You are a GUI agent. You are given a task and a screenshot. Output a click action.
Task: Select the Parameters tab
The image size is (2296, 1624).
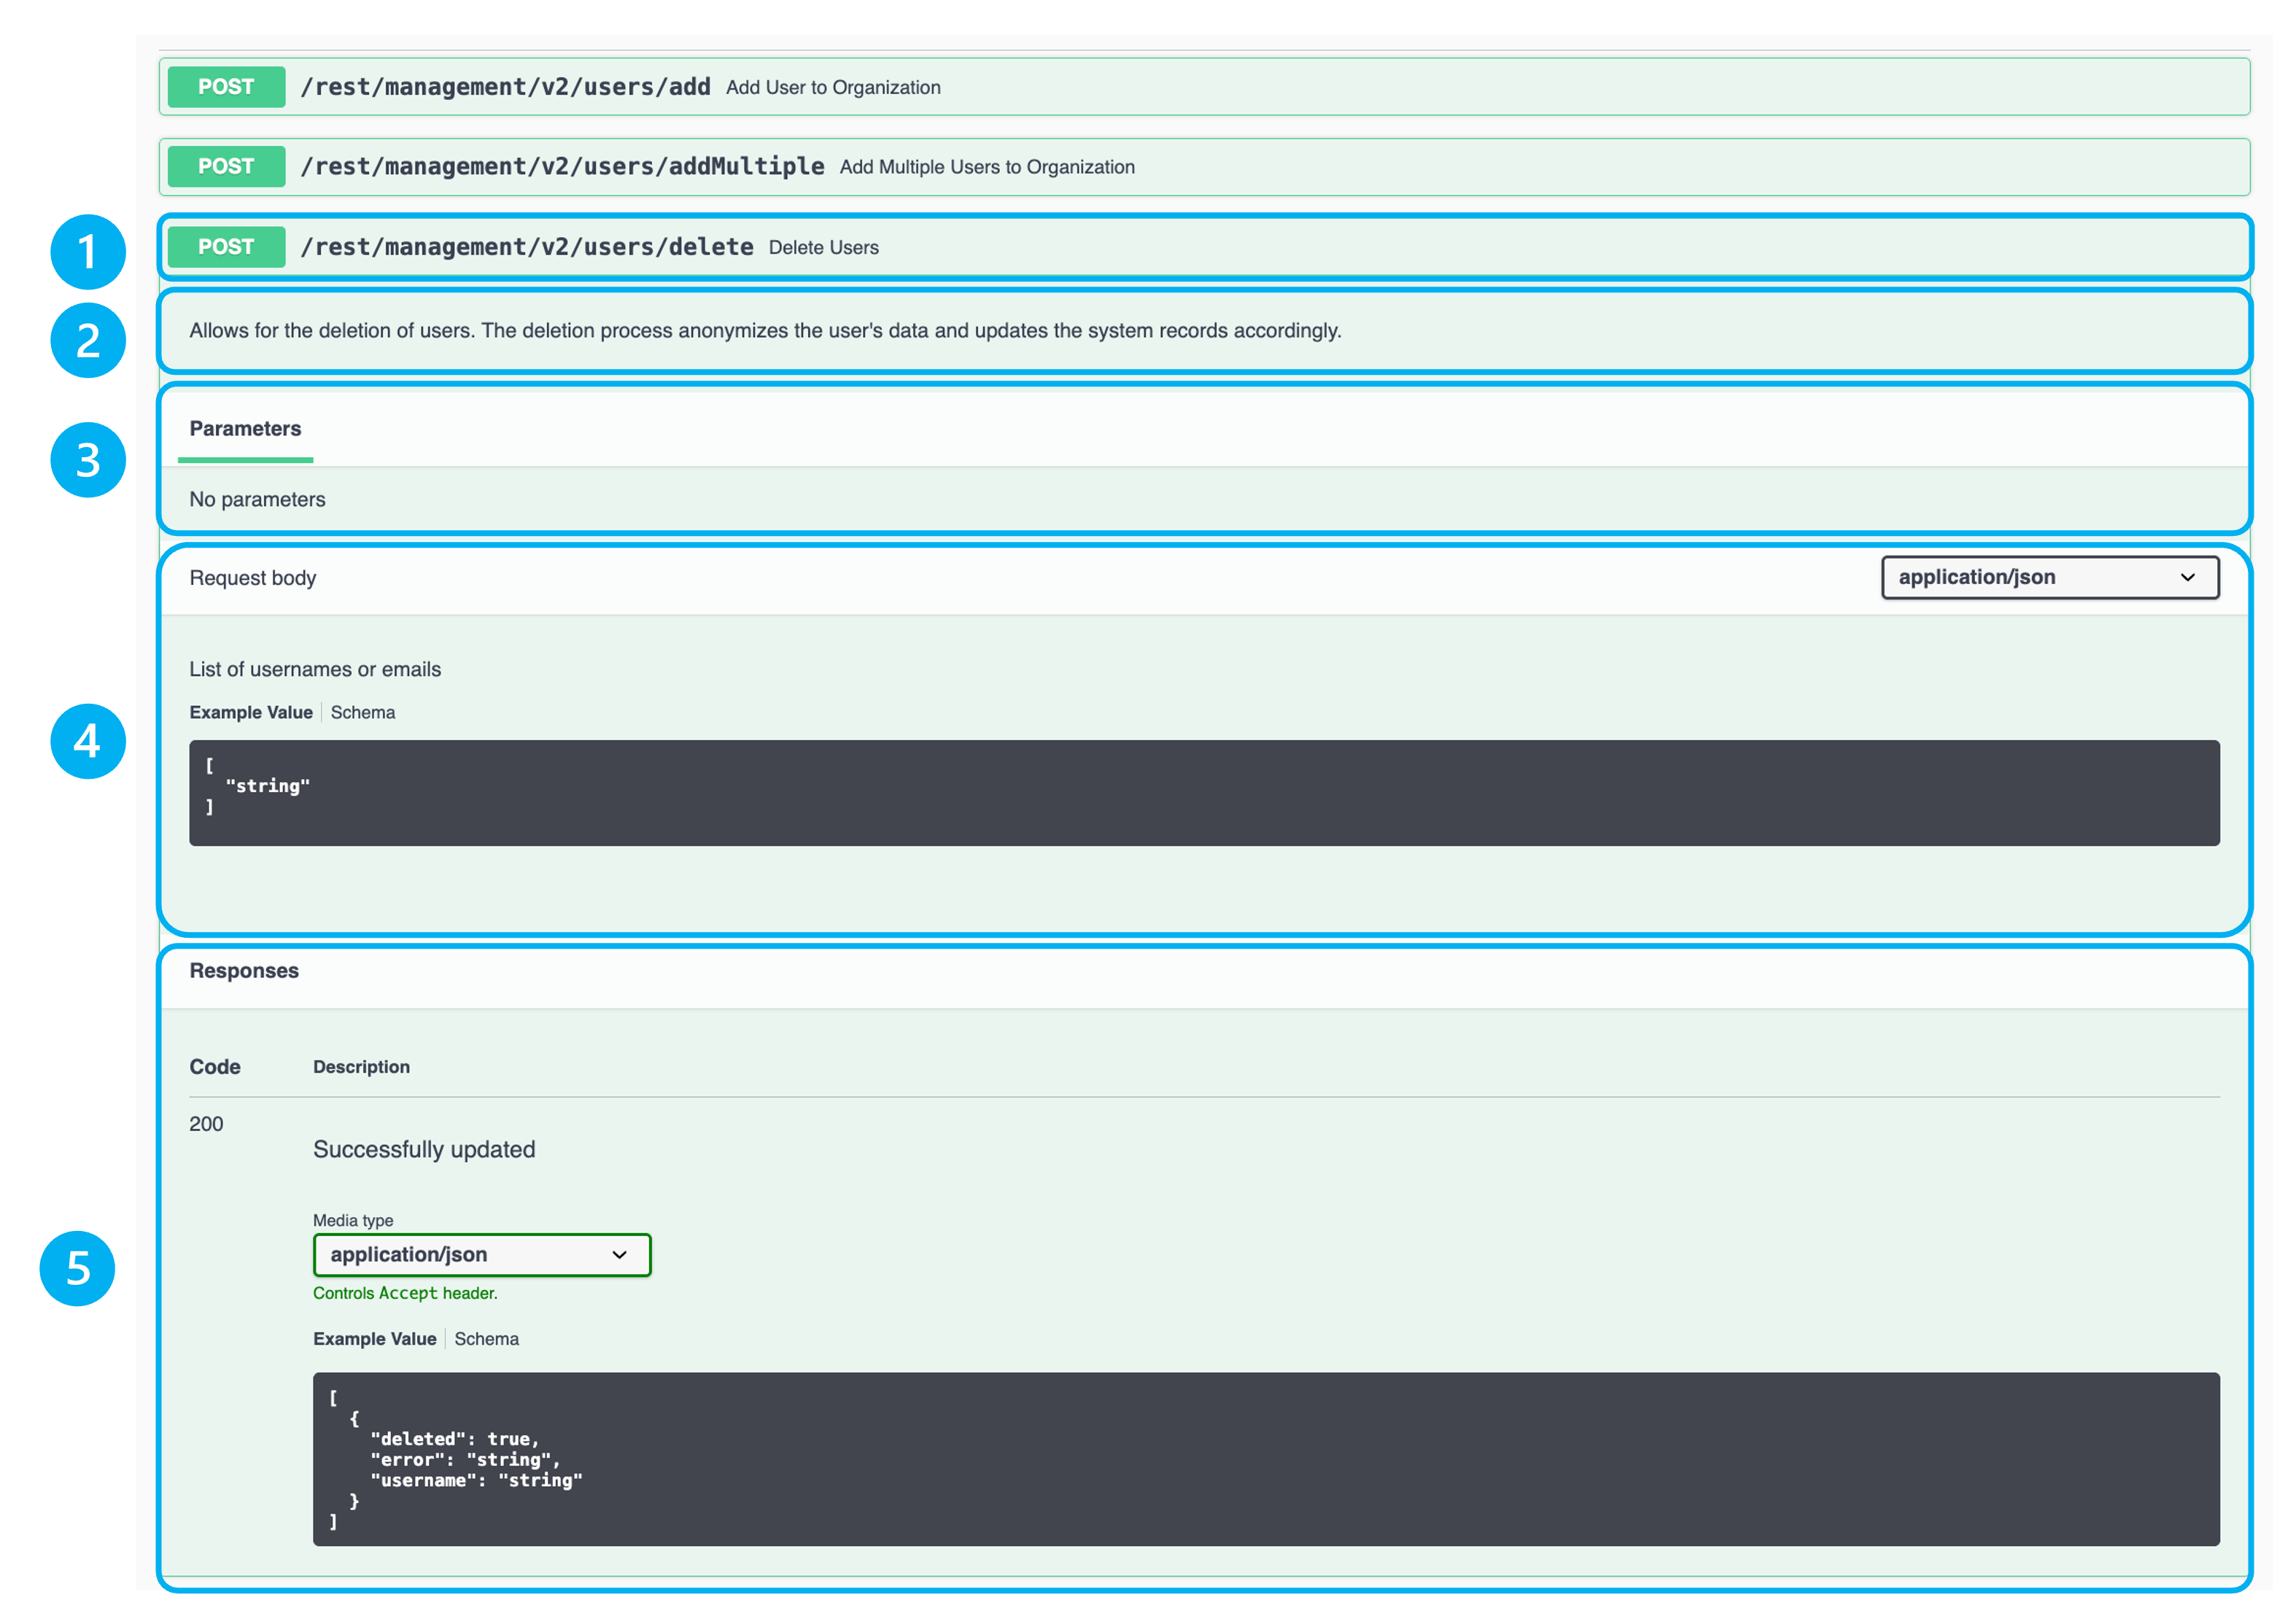(x=245, y=429)
